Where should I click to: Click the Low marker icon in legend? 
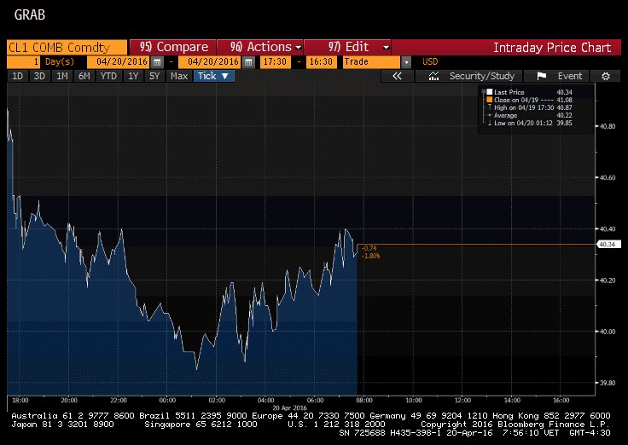click(x=488, y=123)
